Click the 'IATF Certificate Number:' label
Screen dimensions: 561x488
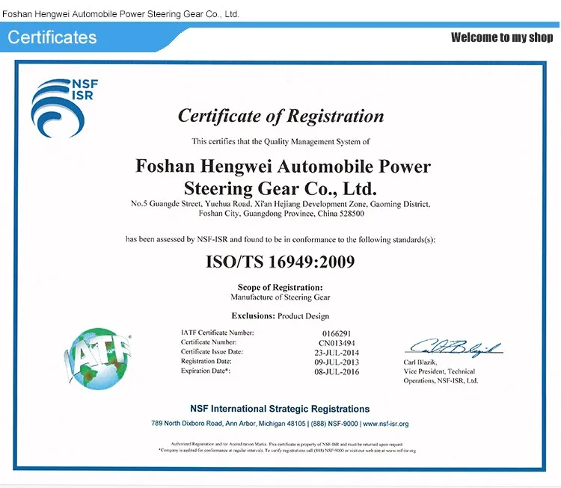coord(217,333)
